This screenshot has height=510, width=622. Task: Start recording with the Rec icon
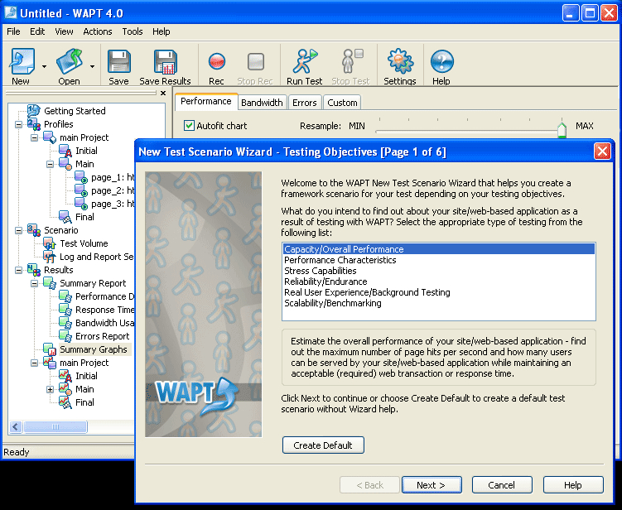217,61
